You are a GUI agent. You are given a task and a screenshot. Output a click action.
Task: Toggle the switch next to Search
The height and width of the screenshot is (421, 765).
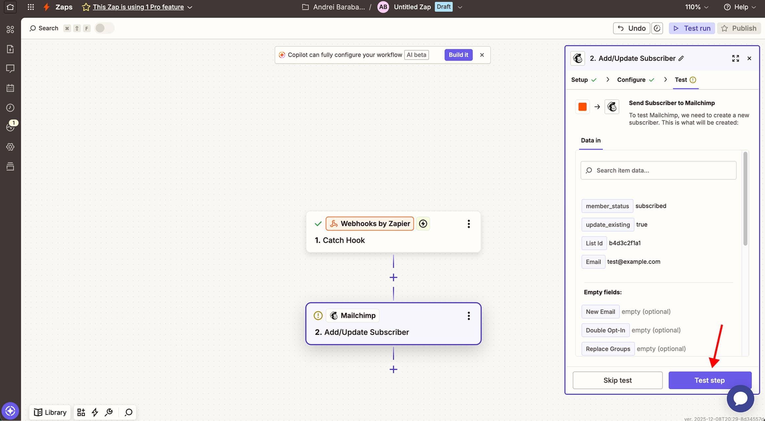tap(104, 28)
